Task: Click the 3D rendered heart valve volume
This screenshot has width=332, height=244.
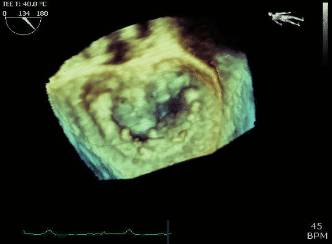Action: pos(151,98)
